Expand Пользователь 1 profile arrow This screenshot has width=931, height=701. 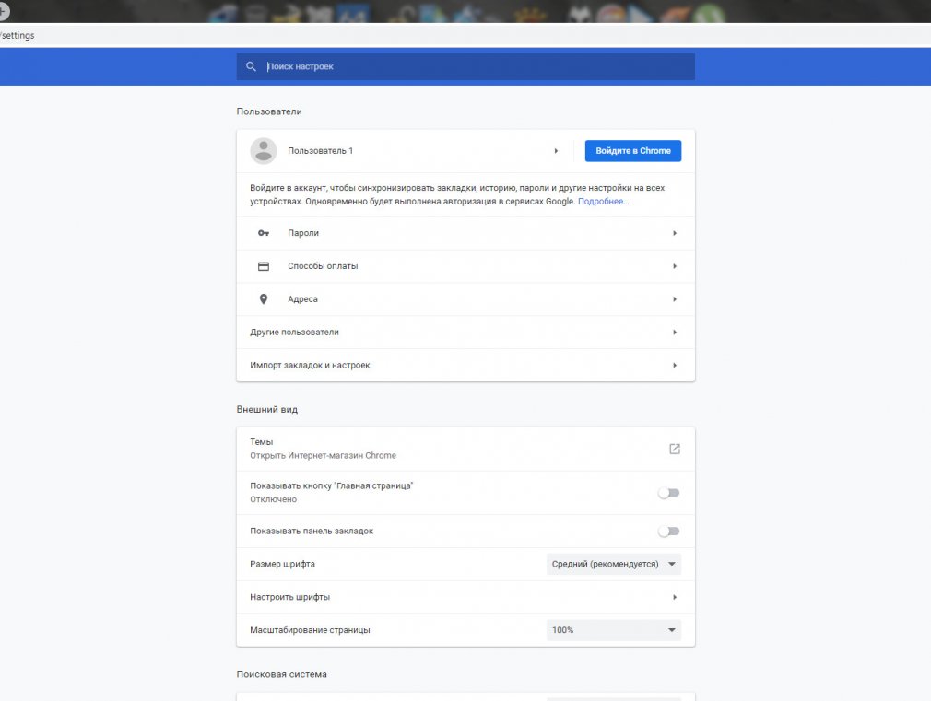pyautogui.click(x=556, y=151)
